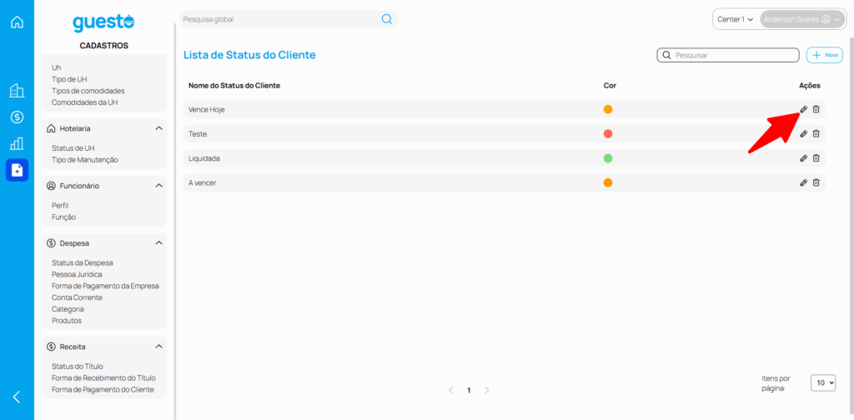Edit the Vence Hoje status with pencil icon
This screenshot has width=854, height=420.
coord(803,109)
